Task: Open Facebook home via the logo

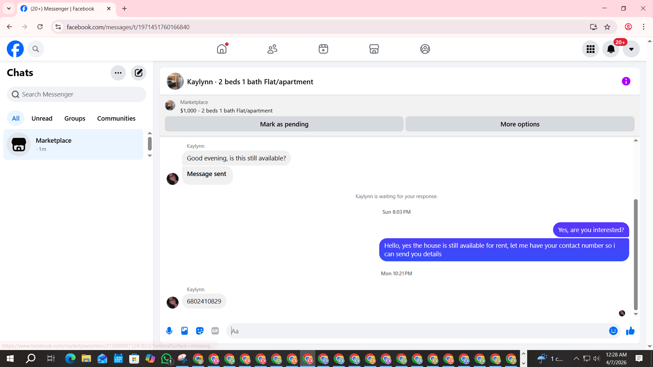Action: point(15,49)
